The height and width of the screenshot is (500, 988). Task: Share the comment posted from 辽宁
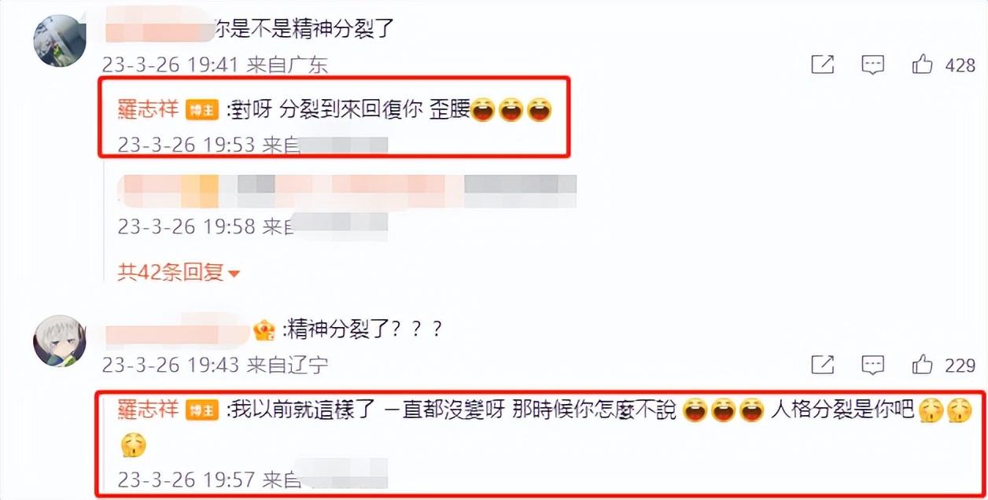[x=822, y=365]
